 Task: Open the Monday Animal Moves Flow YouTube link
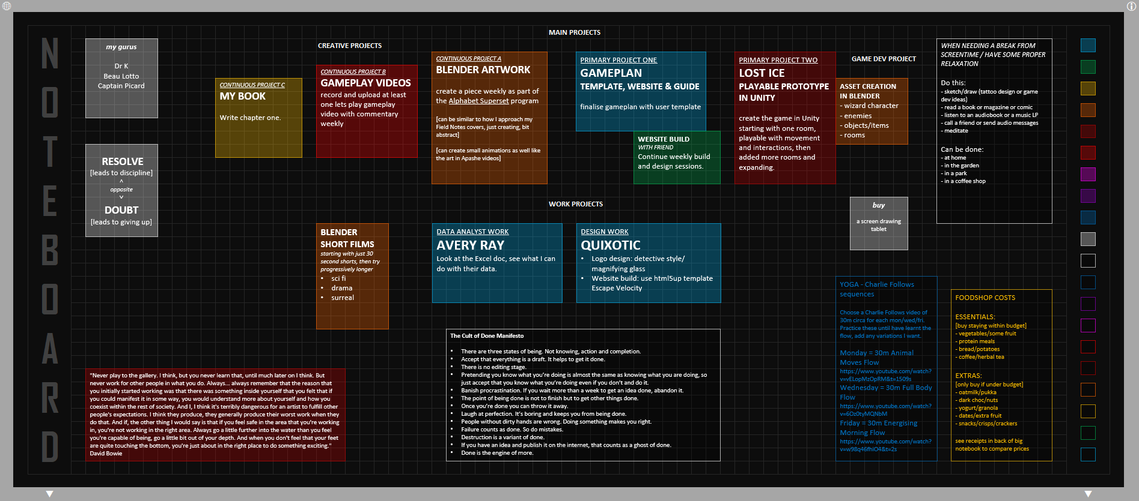(885, 375)
